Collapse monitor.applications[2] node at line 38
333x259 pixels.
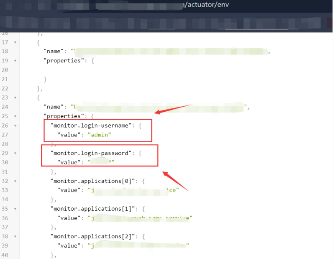click(15, 236)
